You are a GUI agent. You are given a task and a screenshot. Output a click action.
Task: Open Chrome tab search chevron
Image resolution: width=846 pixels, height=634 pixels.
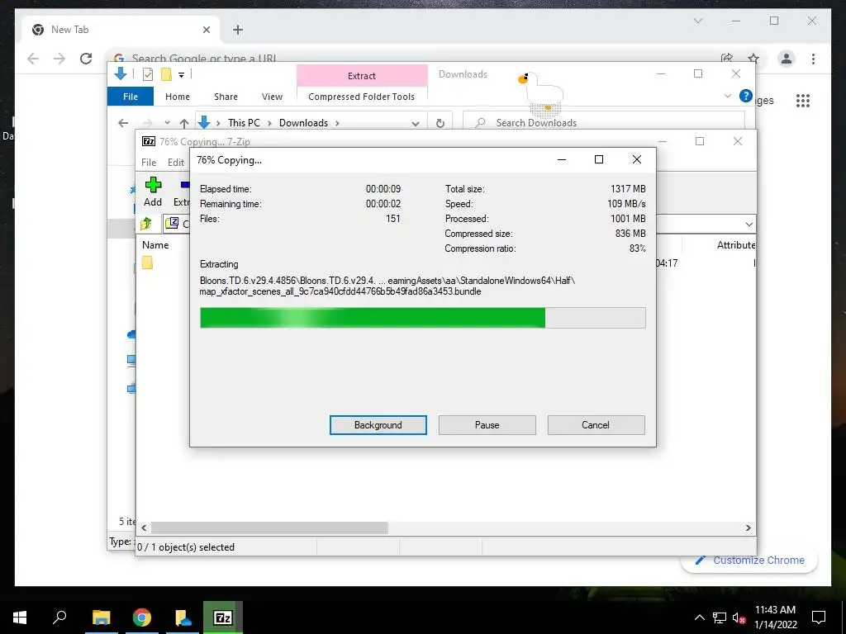(697, 21)
